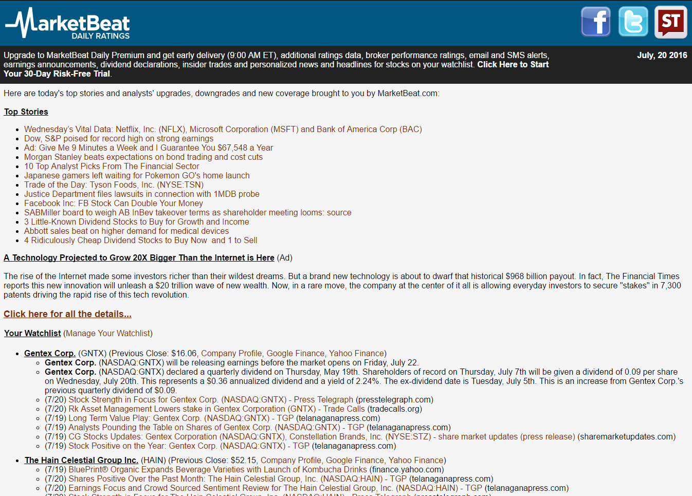Open Trade of the Day Tyson Foods
The height and width of the screenshot is (496, 692).
[x=114, y=185]
